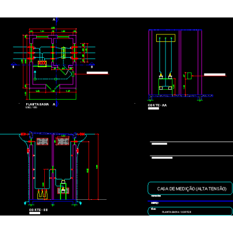Select the CORTE - BB section title
233x233 pixels.
[38, 210]
